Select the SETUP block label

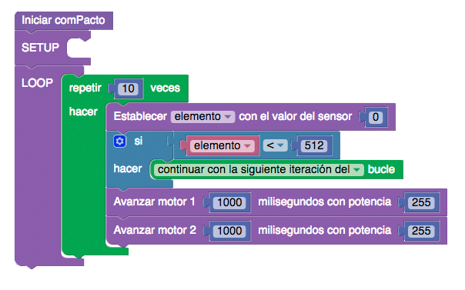tap(40, 48)
